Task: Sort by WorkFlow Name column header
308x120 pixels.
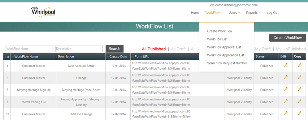Action: [x=25, y=57]
